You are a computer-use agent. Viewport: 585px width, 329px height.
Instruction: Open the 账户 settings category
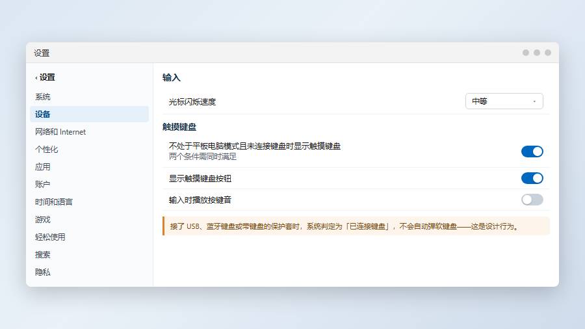[x=89, y=184]
